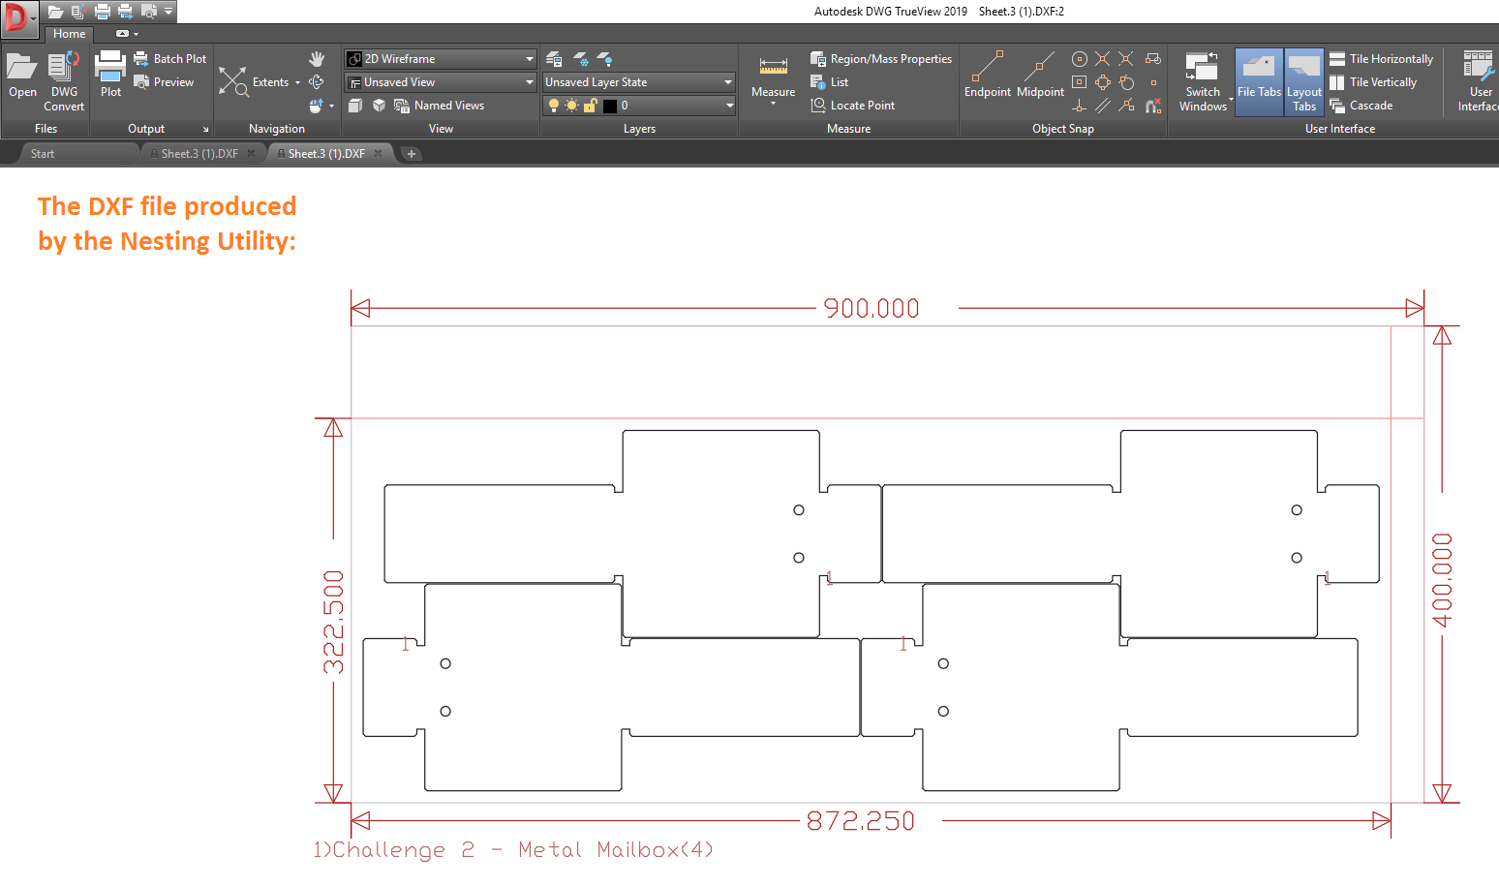This screenshot has width=1499, height=887.
Task: Toggle layer freeze with the sun icon
Action: [571, 105]
